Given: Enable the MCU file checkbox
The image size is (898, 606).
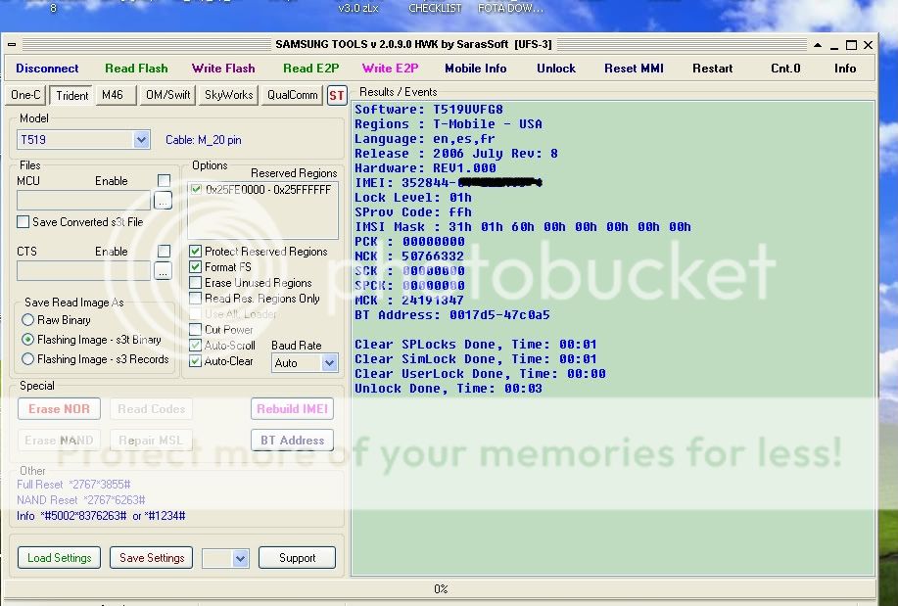Looking at the screenshot, I should click(x=164, y=180).
